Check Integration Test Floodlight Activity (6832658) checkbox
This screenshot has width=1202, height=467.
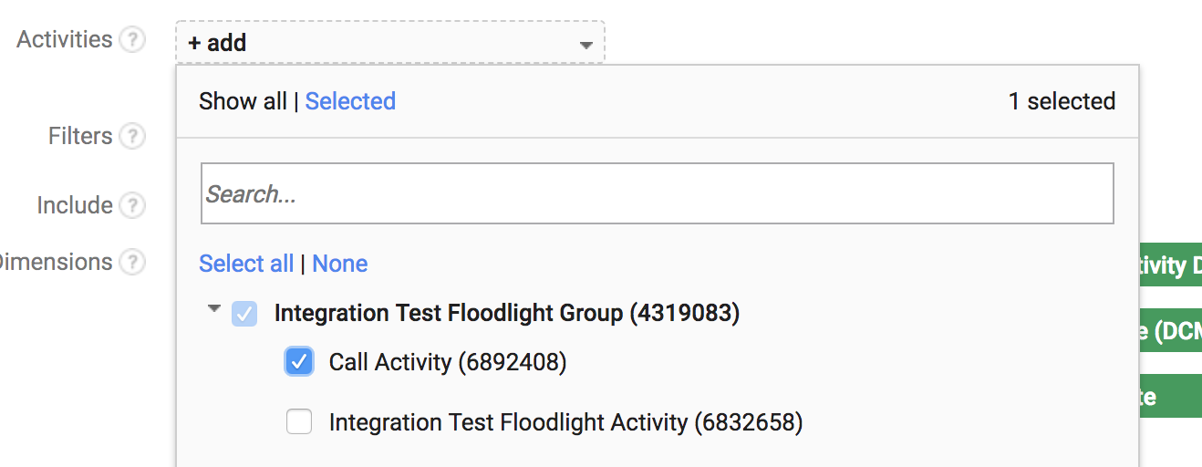pyautogui.click(x=299, y=422)
